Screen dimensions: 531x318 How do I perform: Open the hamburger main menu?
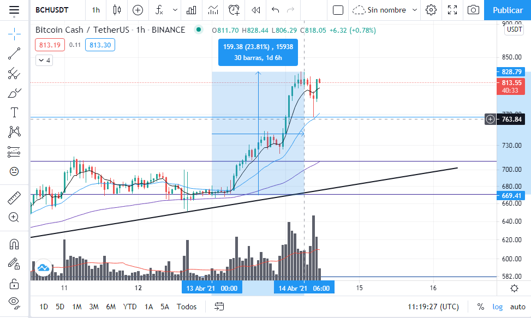click(14, 10)
